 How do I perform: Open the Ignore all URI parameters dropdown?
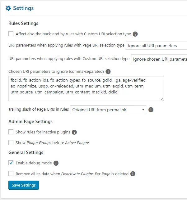click(x=156, y=46)
